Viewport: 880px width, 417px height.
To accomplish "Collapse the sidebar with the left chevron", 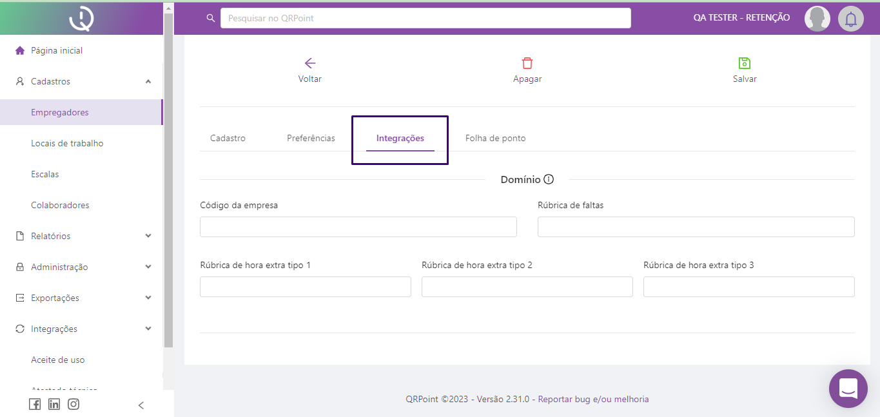I will tap(141, 405).
